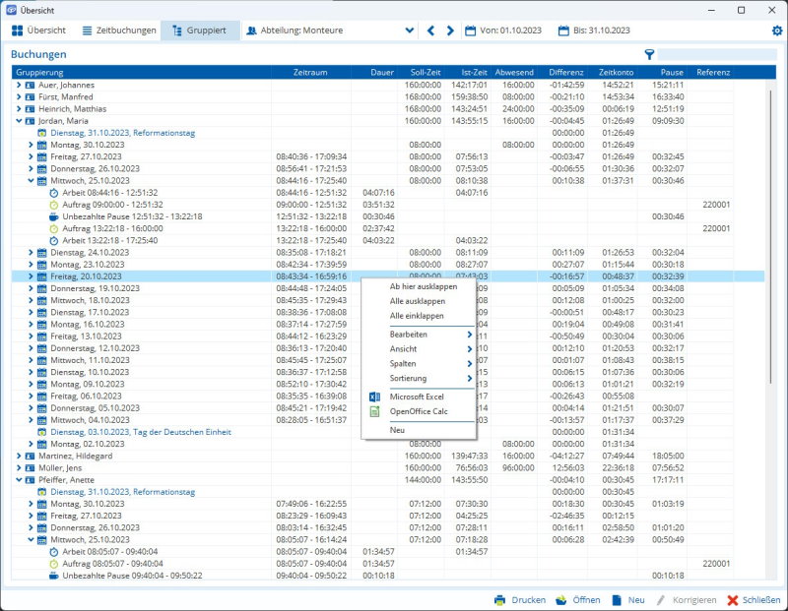Open the Von date calendar icon
The height and width of the screenshot is (611, 788).
[x=470, y=31]
